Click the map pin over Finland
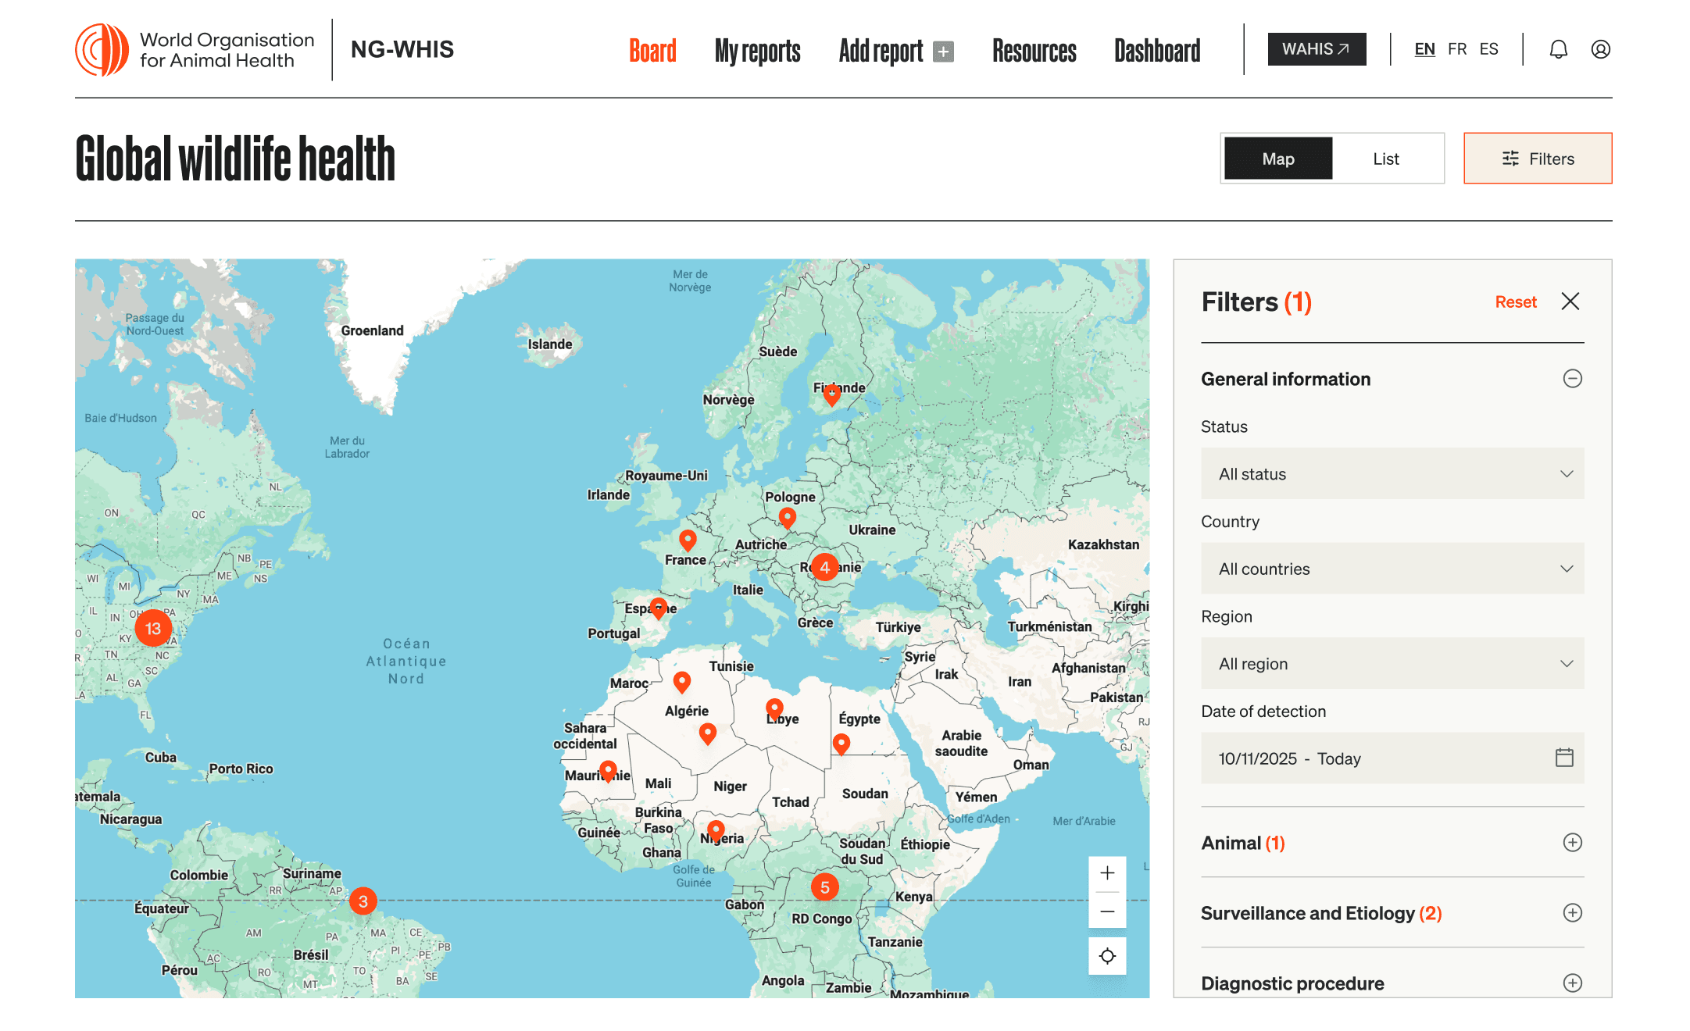This screenshot has height=1031, width=1690. coord(832,394)
